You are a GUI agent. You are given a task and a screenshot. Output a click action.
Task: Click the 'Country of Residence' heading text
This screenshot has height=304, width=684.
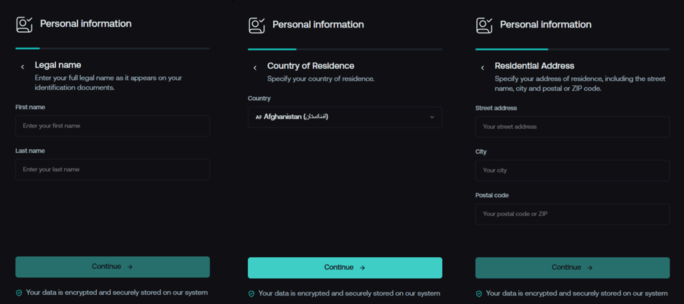click(x=311, y=66)
